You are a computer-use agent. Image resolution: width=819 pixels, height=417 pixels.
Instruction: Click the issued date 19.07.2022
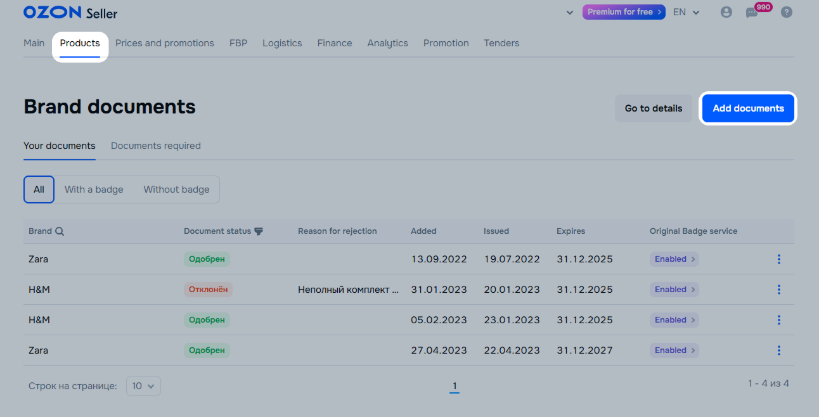(512, 259)
